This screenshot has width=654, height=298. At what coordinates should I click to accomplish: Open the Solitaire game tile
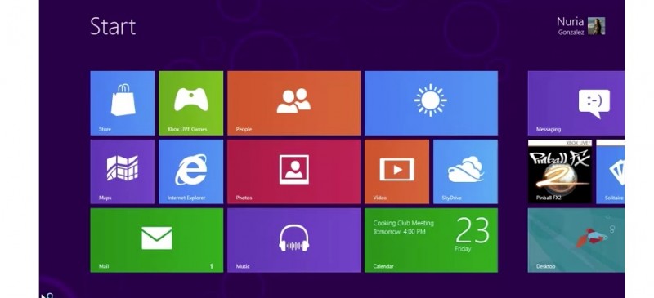[x=611, y=171]
